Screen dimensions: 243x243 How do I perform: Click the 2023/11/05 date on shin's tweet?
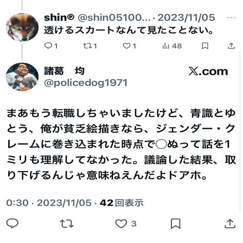point(186,17)
